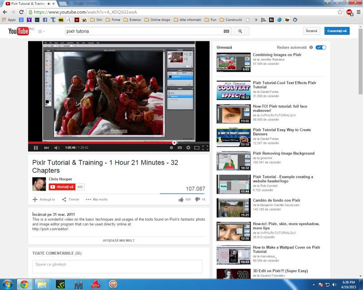Open Pixlr Tutorial-Cool Text Effects video title
The image size is (363, 290).
click(285, 85)
